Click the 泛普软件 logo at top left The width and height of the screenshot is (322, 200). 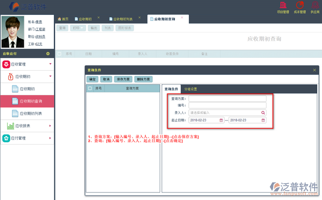[x=28, y=7]
